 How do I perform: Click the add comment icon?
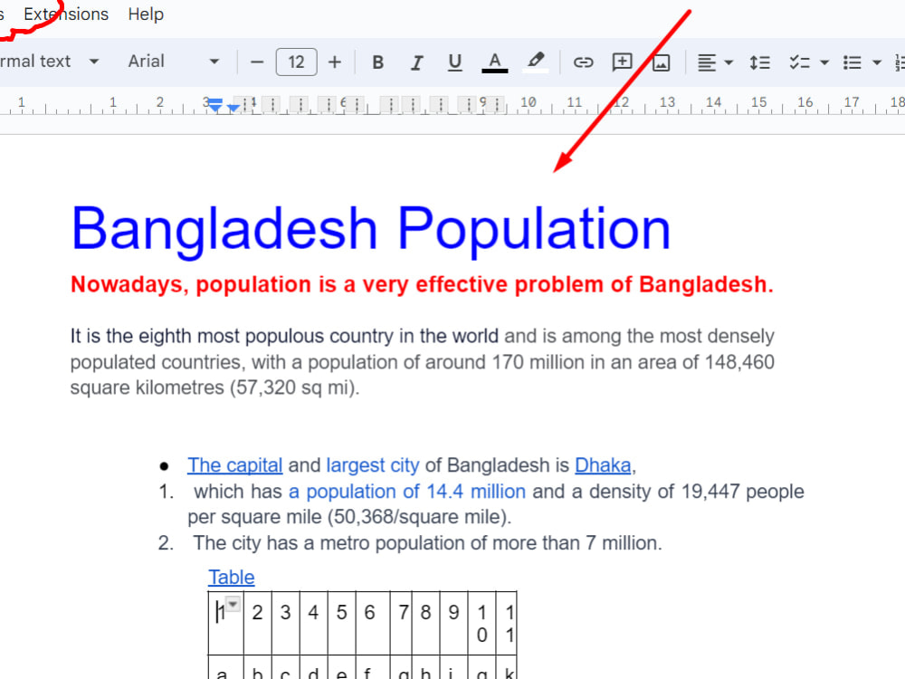click(623, 62)
